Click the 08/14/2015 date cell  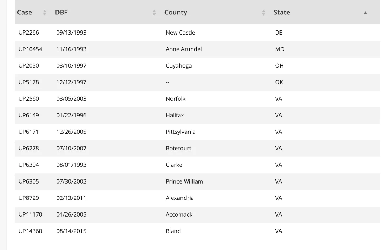tap(71, 231)
